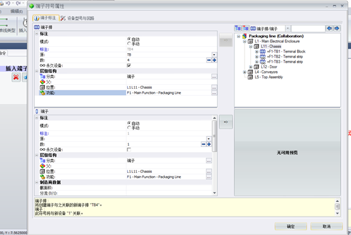Toggle 永久设备 checkbox in the terminal strip section
Screen dimensions: 351x235
tap(129, 65)
